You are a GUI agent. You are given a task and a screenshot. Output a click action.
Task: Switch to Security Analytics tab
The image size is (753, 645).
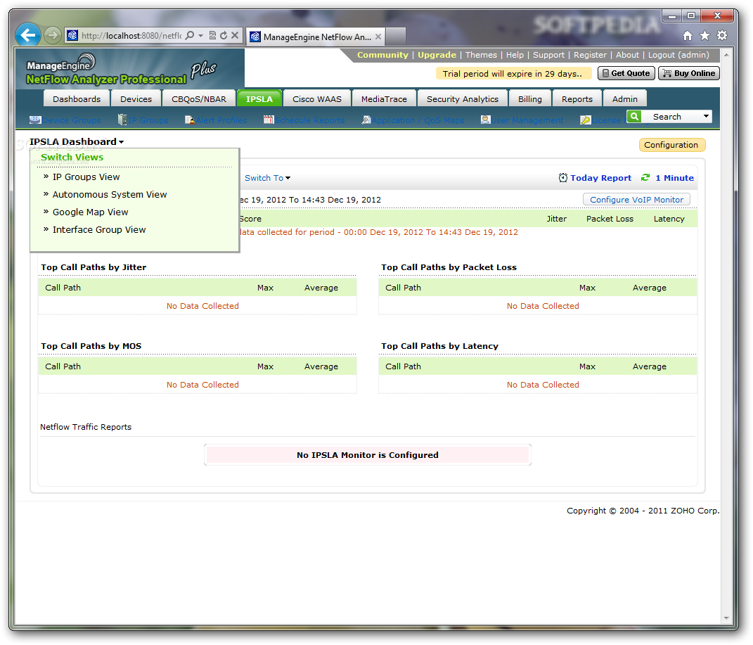tap(463, 99)
